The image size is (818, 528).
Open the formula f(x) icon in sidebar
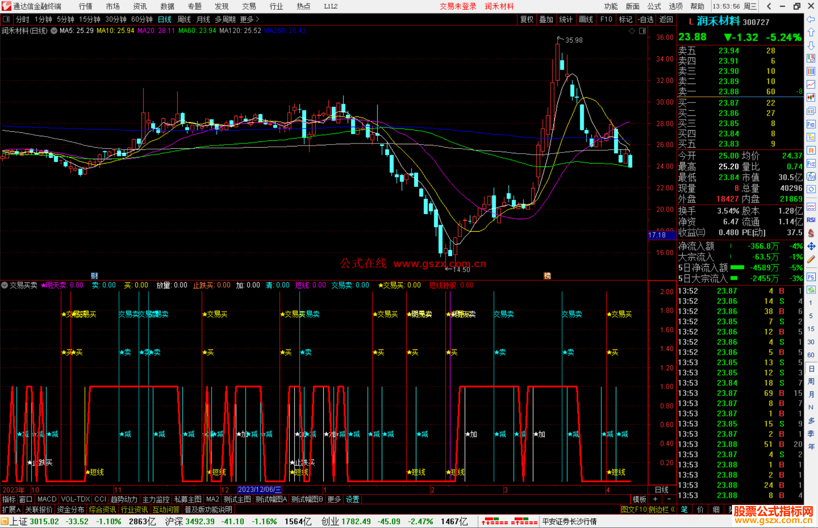tap(811, 176)
